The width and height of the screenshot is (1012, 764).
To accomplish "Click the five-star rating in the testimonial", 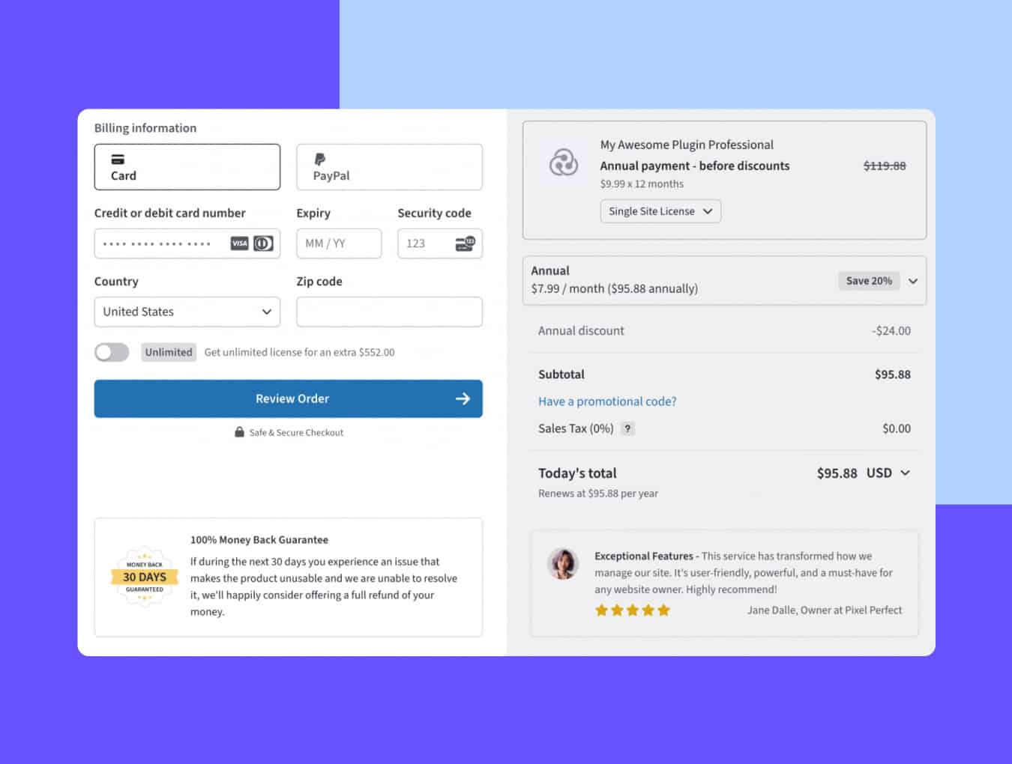I will click(632, 610).
